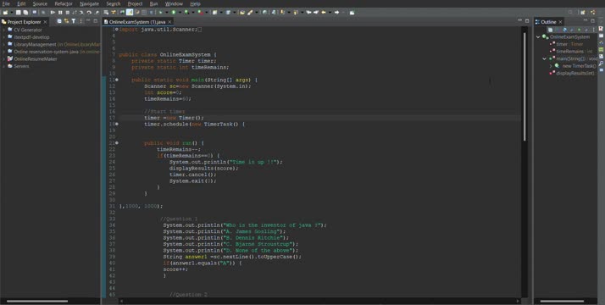
Task: Click the Open Perspective icon at top right
Action: point(583,13)
